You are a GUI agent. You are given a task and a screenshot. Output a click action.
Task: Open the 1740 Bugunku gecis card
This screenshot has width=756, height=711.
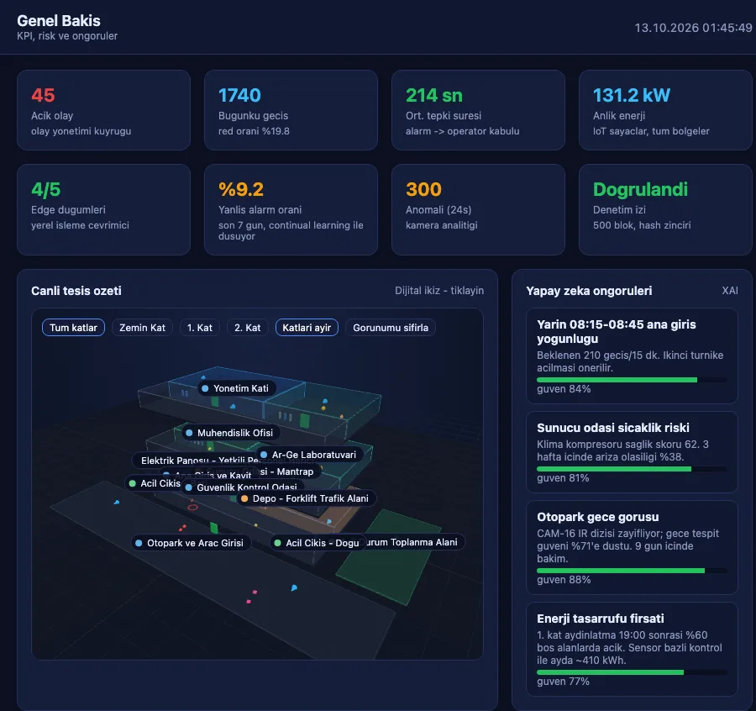291,110
